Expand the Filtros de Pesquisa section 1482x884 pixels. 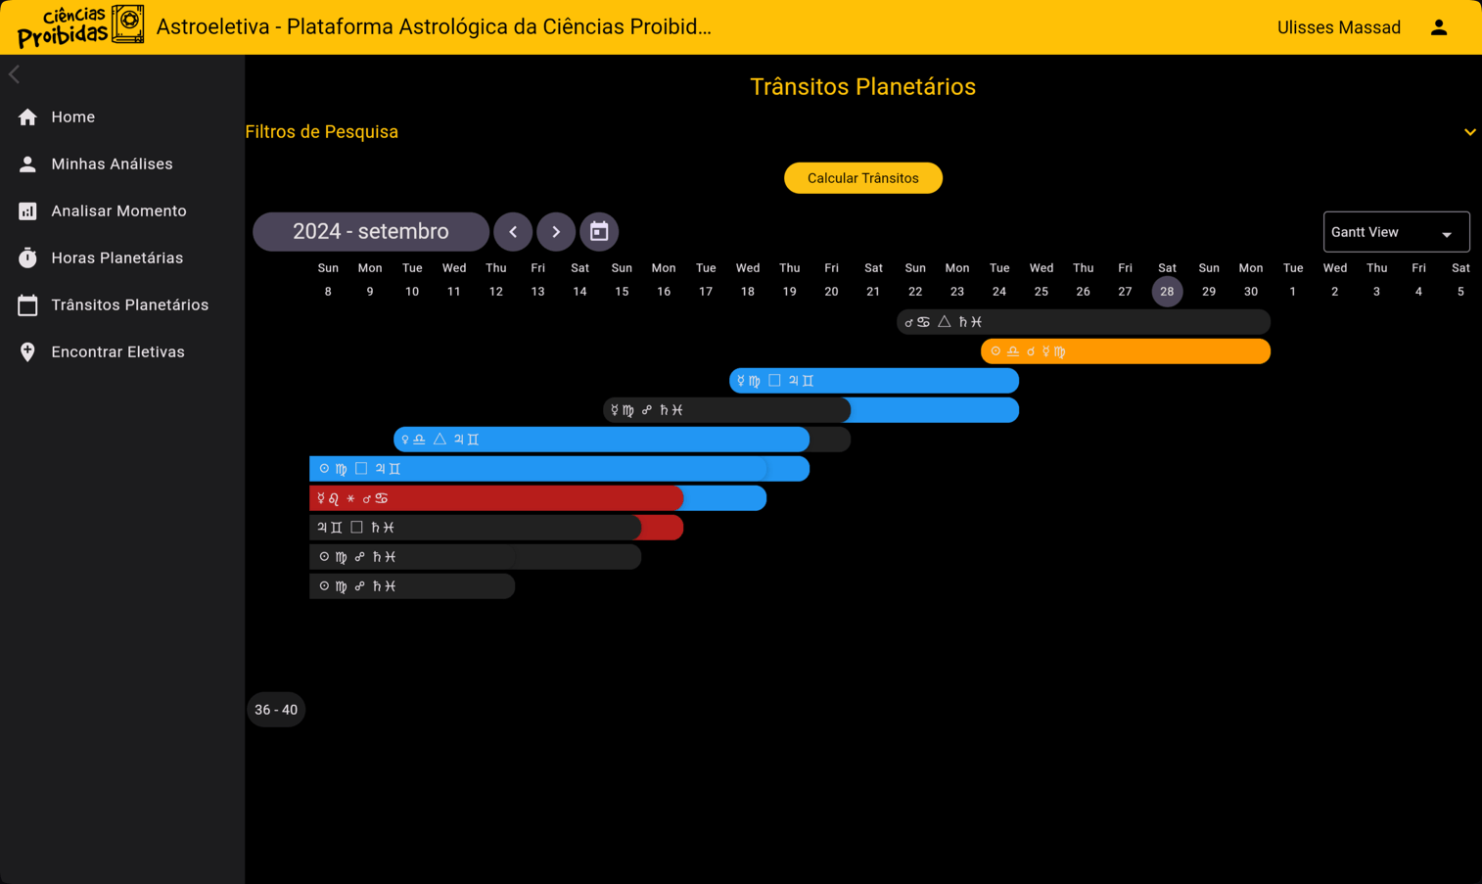(x=1469, y=132)
